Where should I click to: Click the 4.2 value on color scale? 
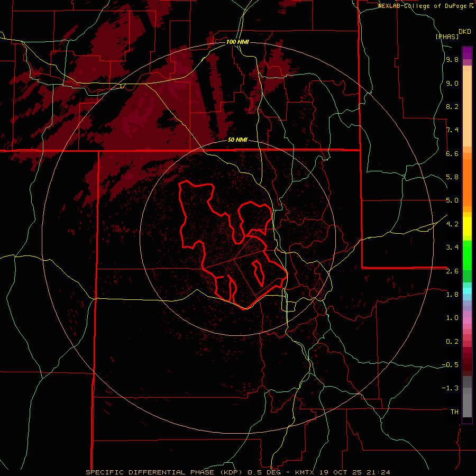pos(452,224)
